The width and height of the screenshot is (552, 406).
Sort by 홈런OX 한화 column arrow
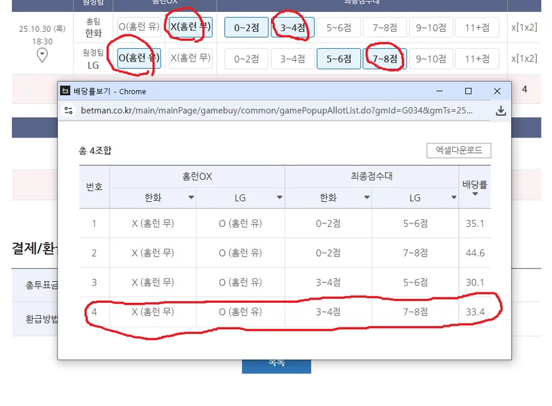191,198
